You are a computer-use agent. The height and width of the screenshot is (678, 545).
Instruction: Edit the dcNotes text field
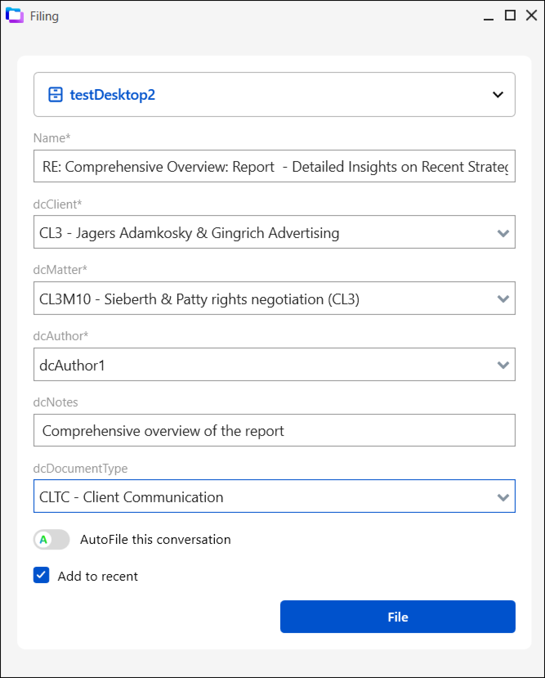(x=274, y=431)
